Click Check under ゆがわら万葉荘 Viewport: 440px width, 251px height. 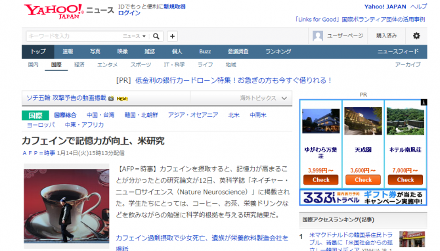point(320,179)
